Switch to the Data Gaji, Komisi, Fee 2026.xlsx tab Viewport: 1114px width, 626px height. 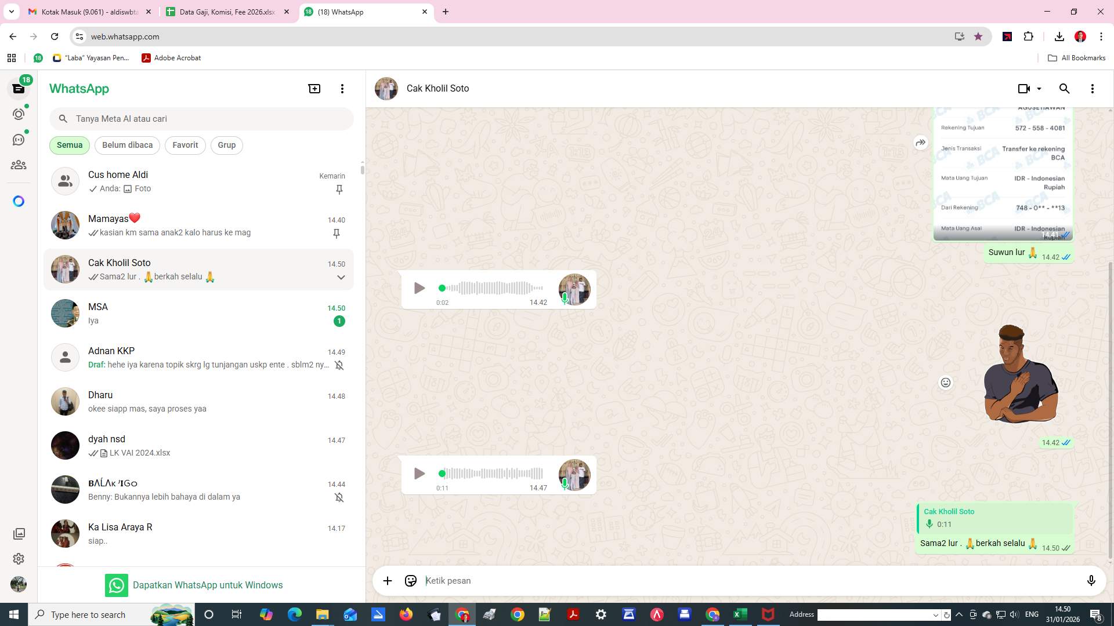pyautogui.click(x=226, y=12)
